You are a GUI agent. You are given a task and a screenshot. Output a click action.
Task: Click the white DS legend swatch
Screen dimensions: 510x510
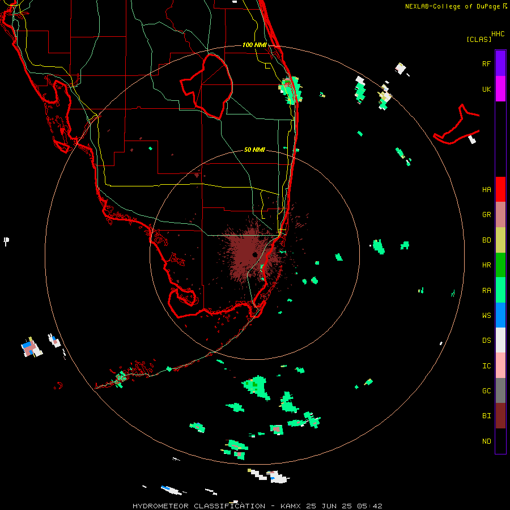[500, 340]
